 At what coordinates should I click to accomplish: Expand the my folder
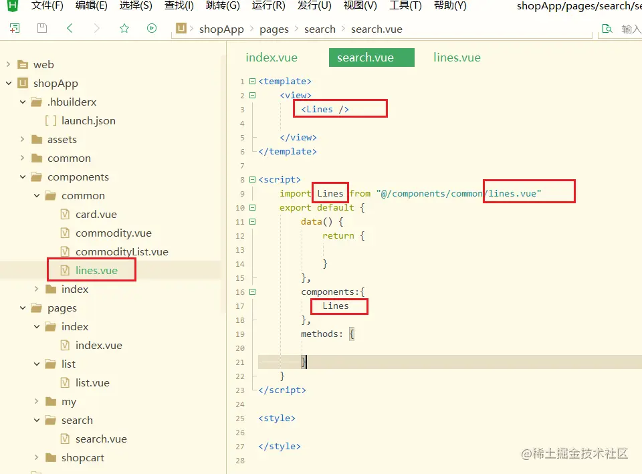point(36,401)
